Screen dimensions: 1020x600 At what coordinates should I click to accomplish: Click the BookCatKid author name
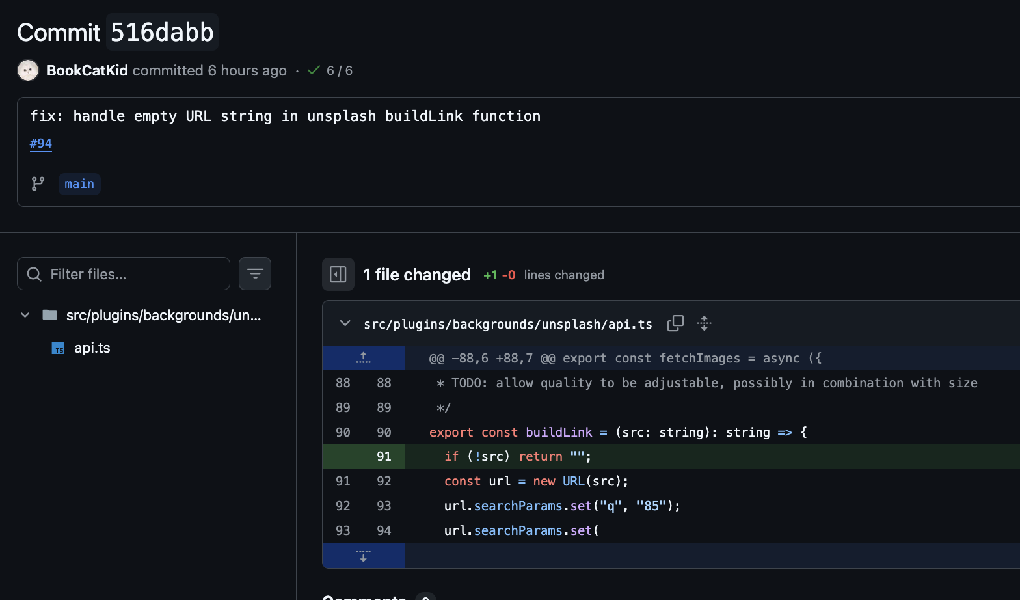click(87, 70)
